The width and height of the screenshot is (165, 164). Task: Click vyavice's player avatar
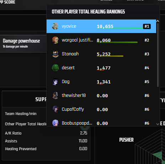[x=55, y=26]
